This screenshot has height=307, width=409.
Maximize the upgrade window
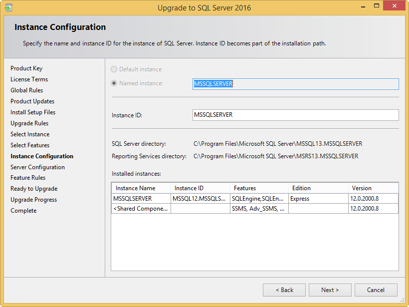(377, 6)
